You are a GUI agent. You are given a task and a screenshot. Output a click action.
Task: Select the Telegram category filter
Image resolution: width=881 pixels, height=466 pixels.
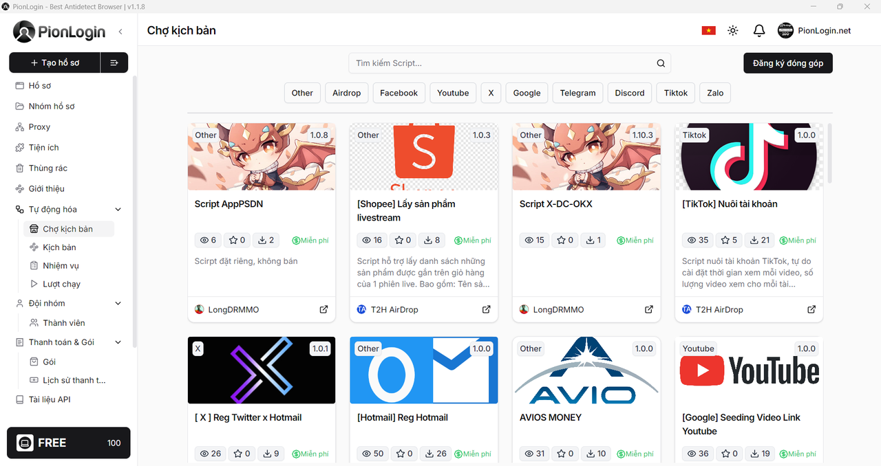pos(577,93)
